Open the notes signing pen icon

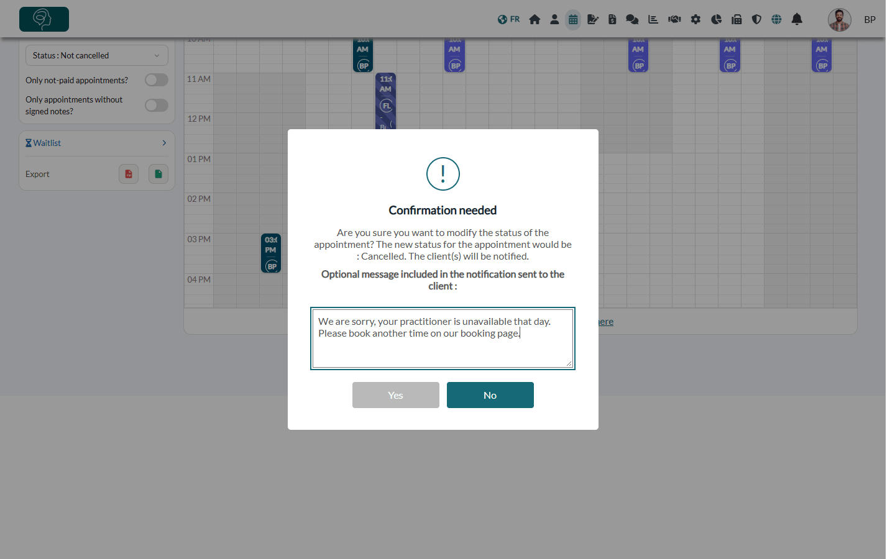click(593, 19)
